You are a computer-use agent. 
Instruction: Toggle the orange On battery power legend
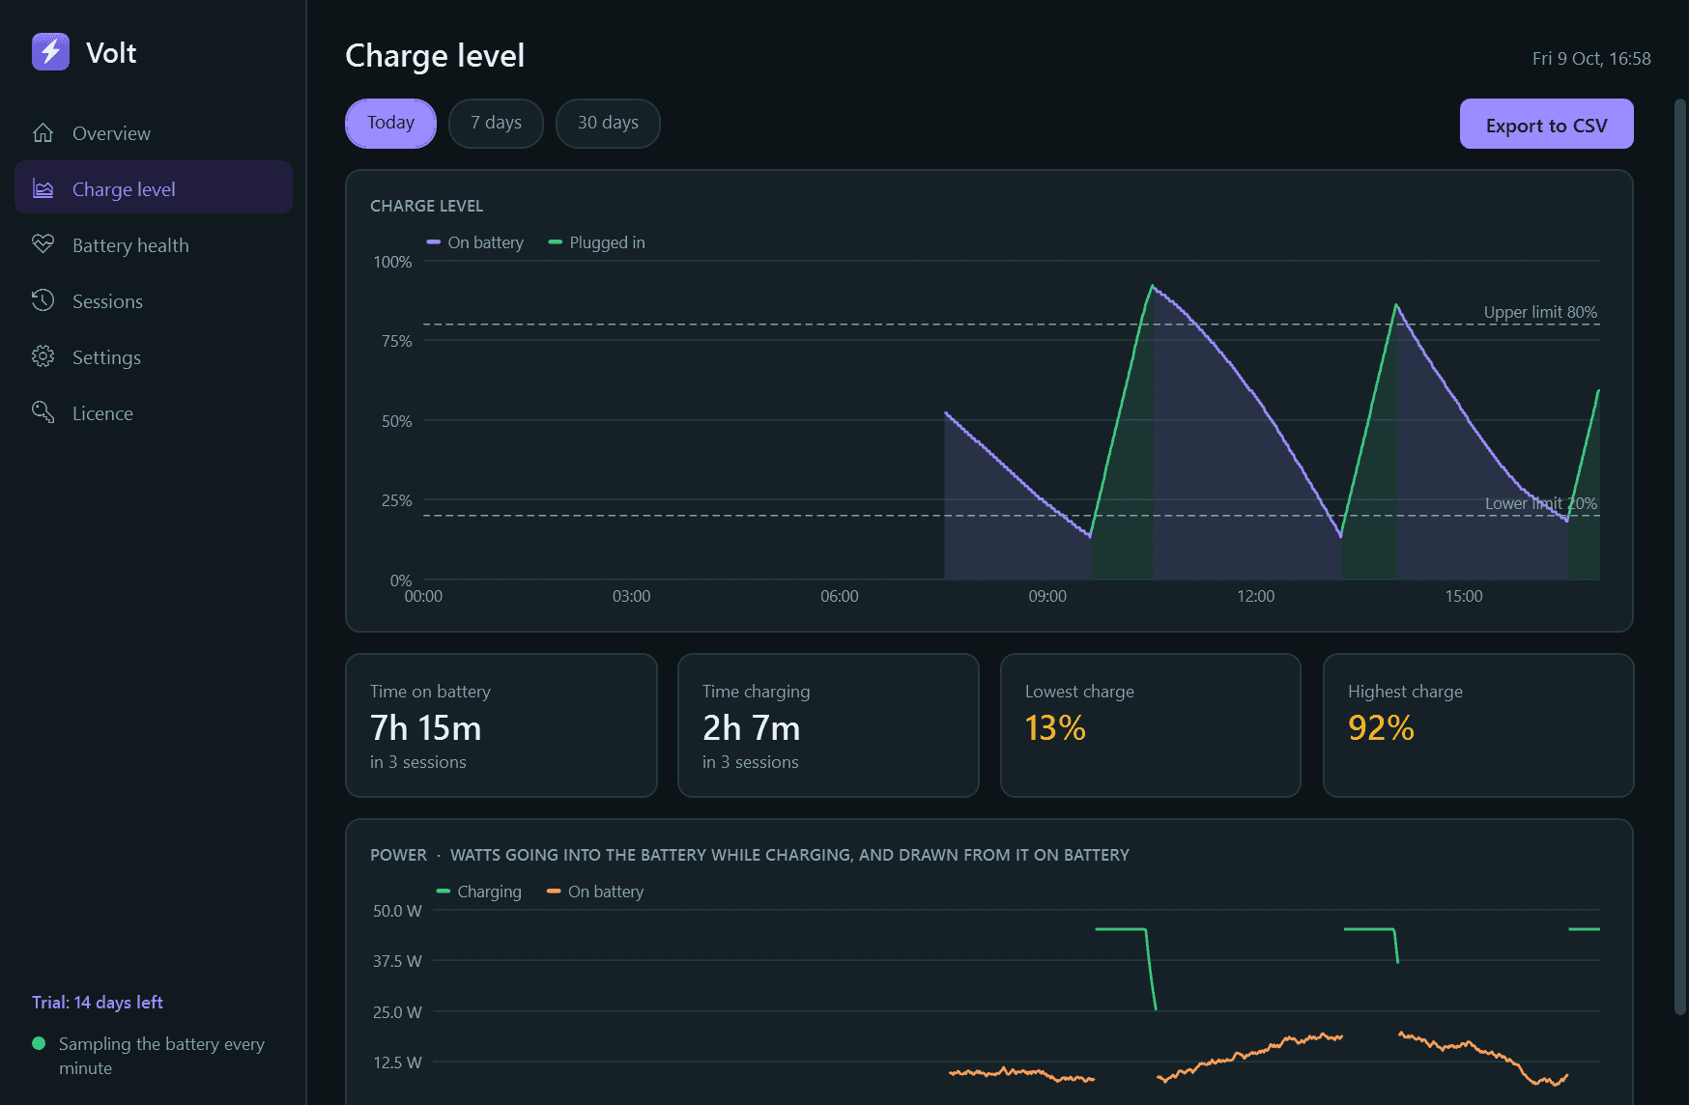click(x=595, y=892)
